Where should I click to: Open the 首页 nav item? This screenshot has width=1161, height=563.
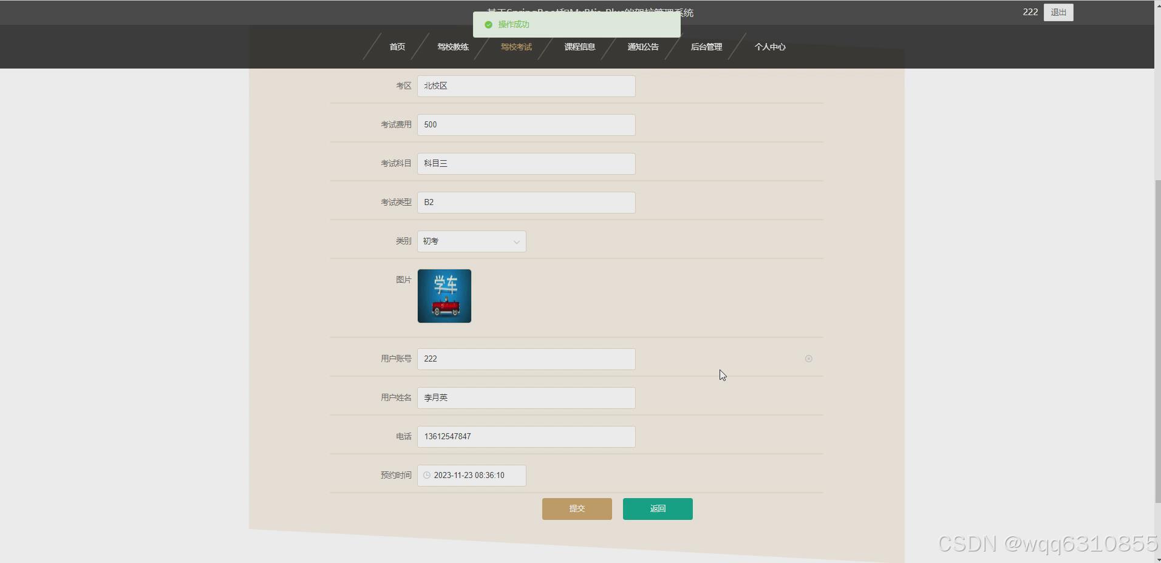pos(397,47)
